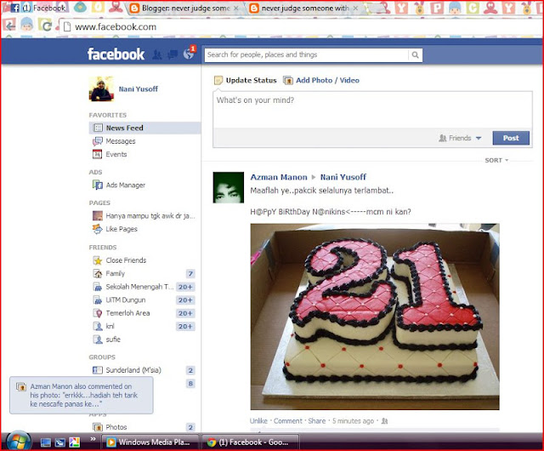The image size is (544, 451).
Task: Type in the Facebook search field
Action: 306,55
